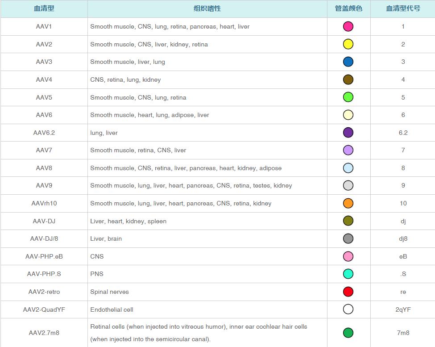Screen dimensions: 435x347
Task: Click the bright green circle for AAV5
Action: [348, 97]
